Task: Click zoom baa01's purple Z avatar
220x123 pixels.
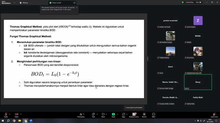Action: 198,20
